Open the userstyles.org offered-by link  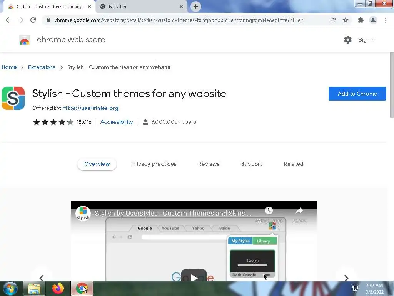(x=90, y=108)
